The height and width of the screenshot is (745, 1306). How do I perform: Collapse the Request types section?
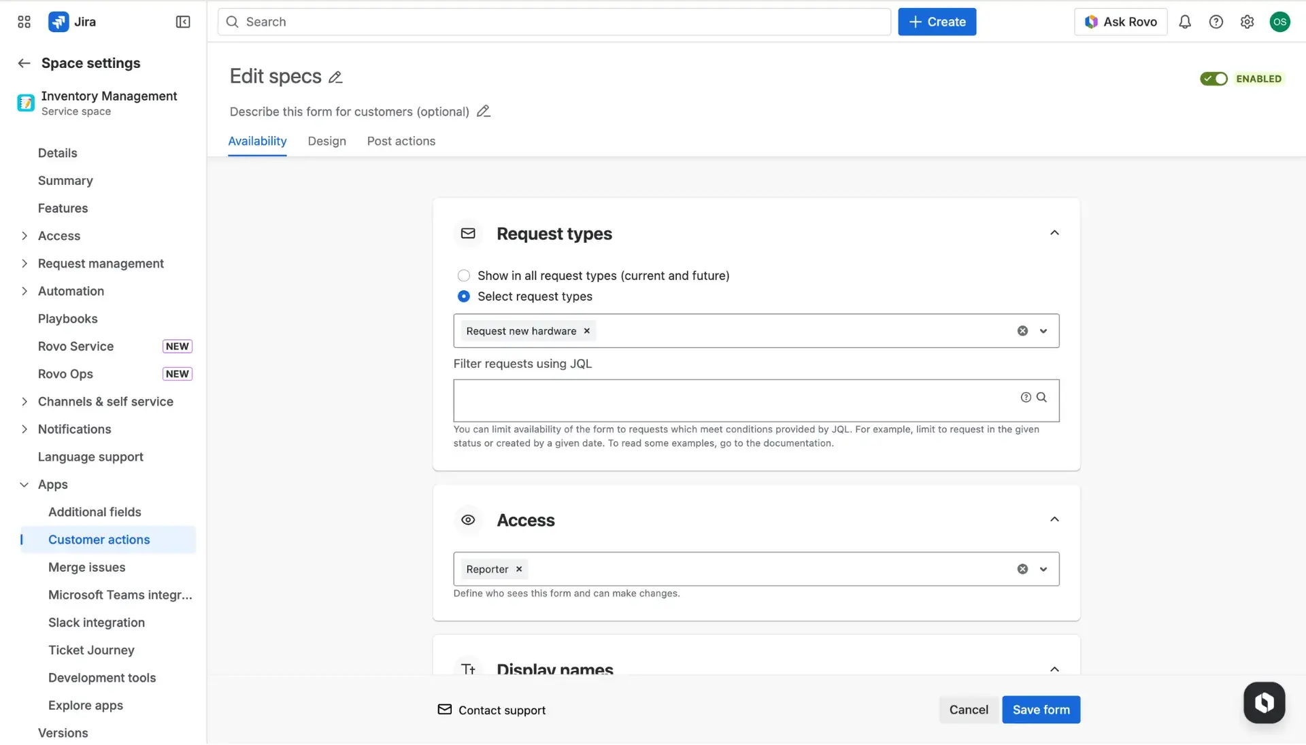click(1054, 232)
